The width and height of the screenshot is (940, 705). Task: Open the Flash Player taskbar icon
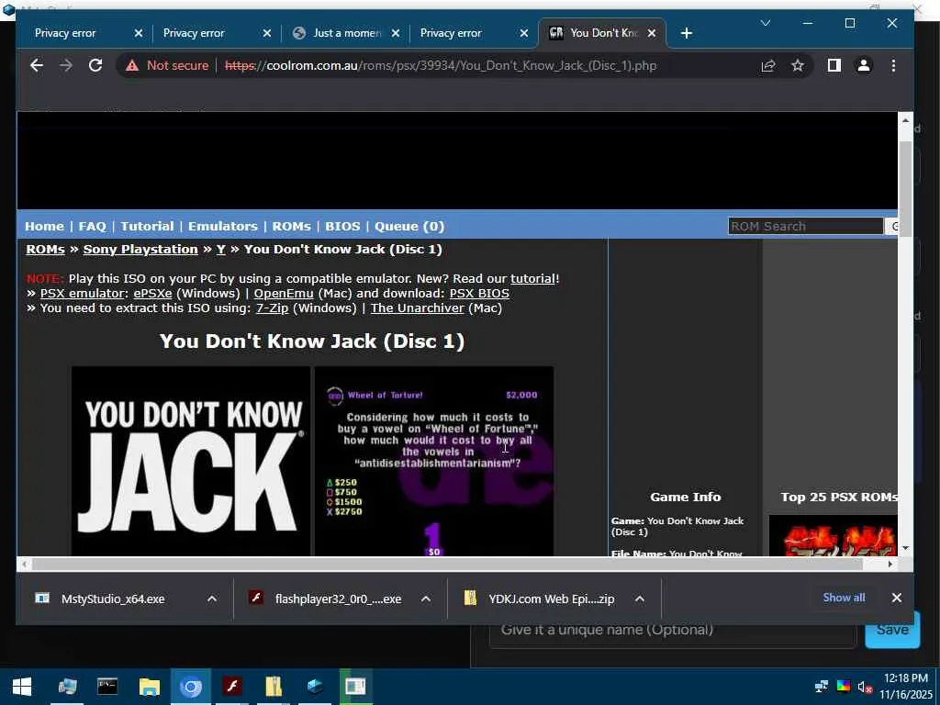pos(232,687)
